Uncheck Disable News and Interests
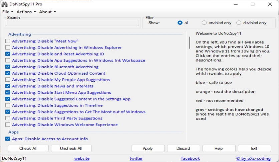Image resolution: width=279 pixels, height=162 pixels. [8, 86]
